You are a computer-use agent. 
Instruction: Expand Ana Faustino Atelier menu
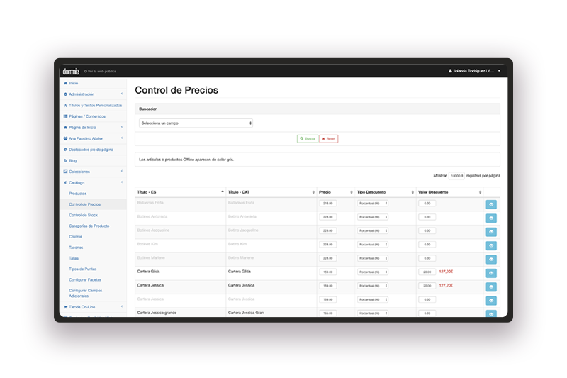[93, 138]
